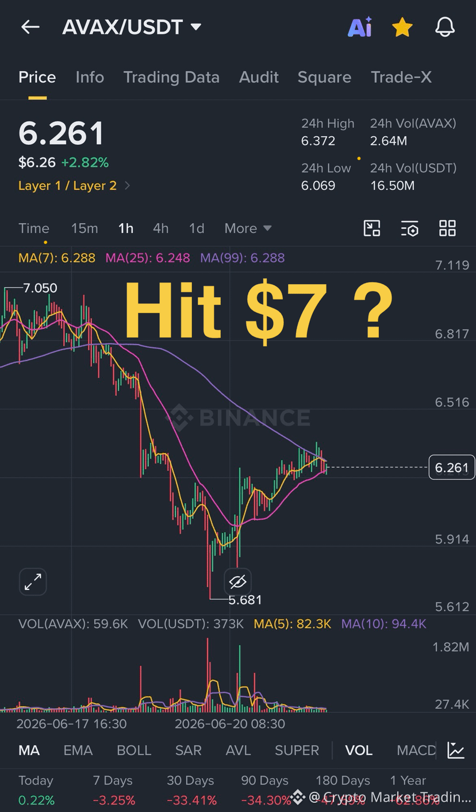Expand chart to fullscreen
This screenshot has height=812, width=476.
tap(33, 582)
